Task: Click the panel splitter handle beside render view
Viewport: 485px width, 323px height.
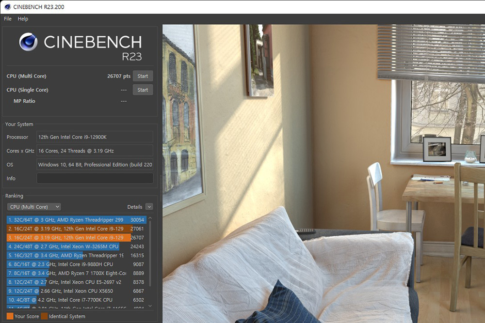Action: pyautogui.click(x=161, y=188)
